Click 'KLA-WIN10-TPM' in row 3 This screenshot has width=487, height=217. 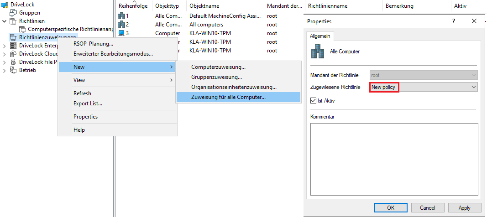[x=210, y=33]
